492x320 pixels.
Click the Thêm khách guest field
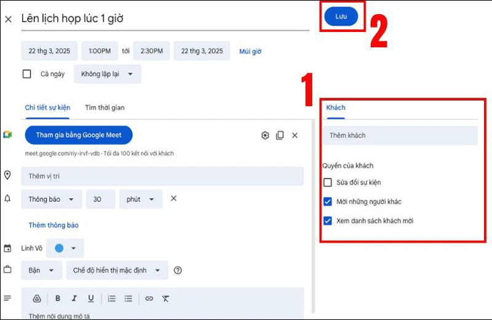coord(400,135)
